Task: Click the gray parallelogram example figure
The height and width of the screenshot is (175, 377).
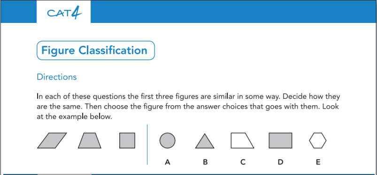Action: click(52, 140)
